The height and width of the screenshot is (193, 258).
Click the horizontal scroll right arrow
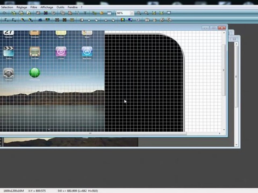click(x=220, y=133)
